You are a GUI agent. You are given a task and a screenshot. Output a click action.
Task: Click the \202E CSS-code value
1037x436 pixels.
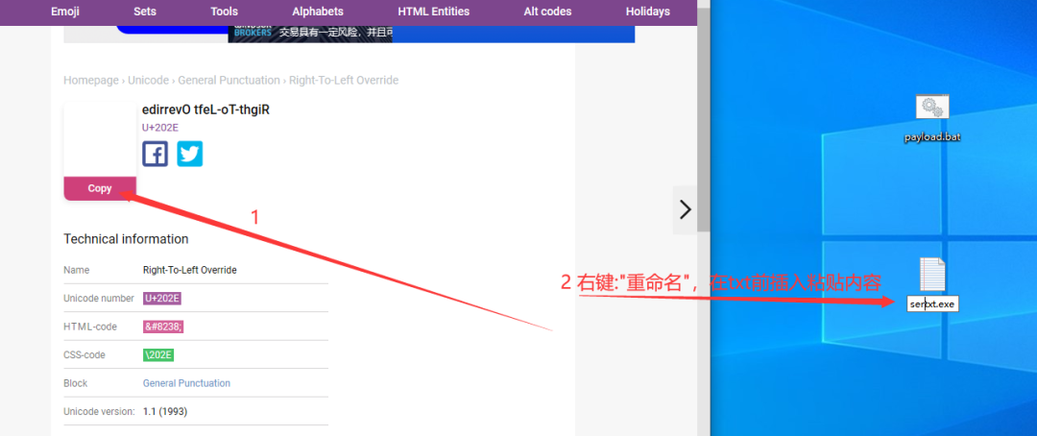click(x=158, y=355)
